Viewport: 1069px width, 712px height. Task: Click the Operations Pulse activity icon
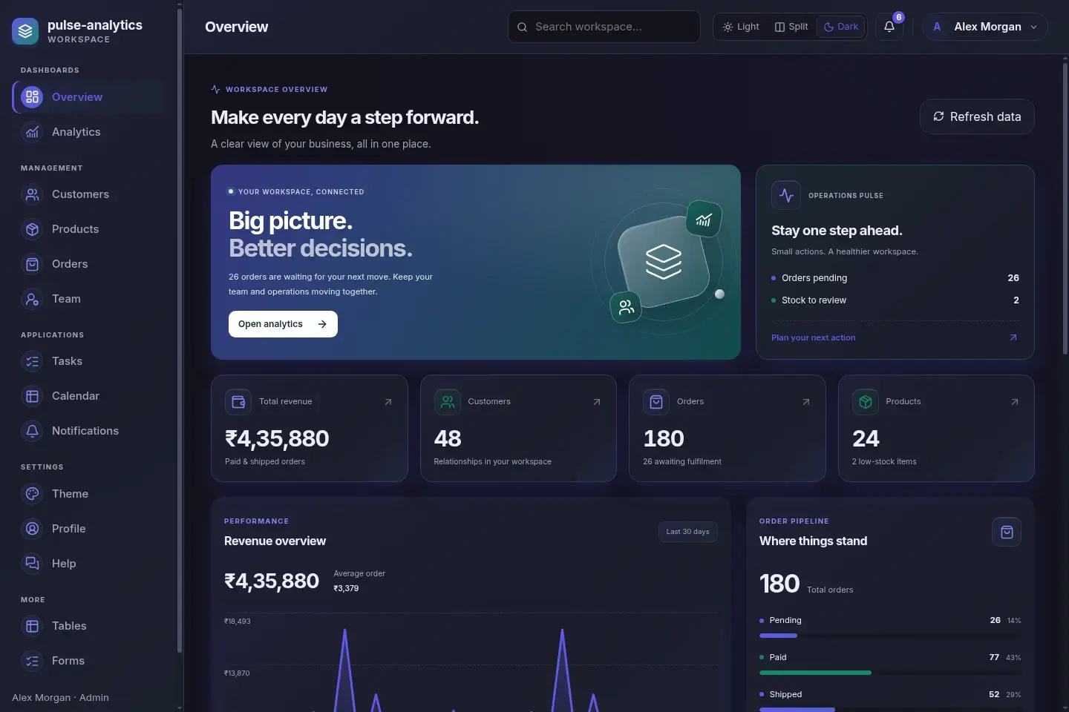[x=786, y=196]
